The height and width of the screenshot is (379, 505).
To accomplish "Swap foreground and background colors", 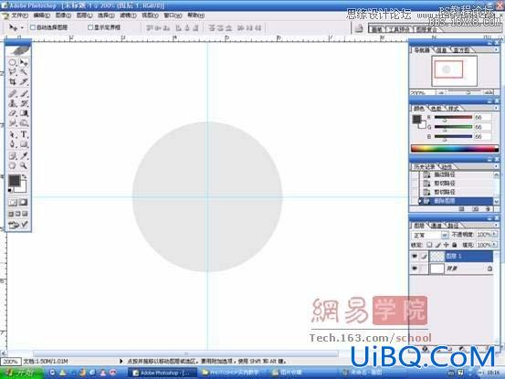I will point(25,177).
